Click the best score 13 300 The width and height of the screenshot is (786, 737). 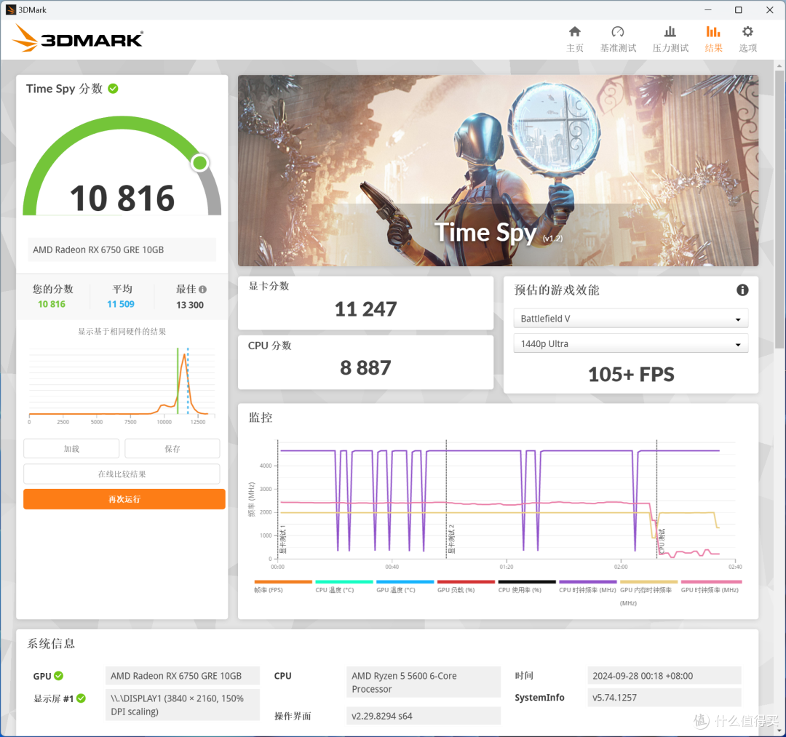(x=189, y=305)
